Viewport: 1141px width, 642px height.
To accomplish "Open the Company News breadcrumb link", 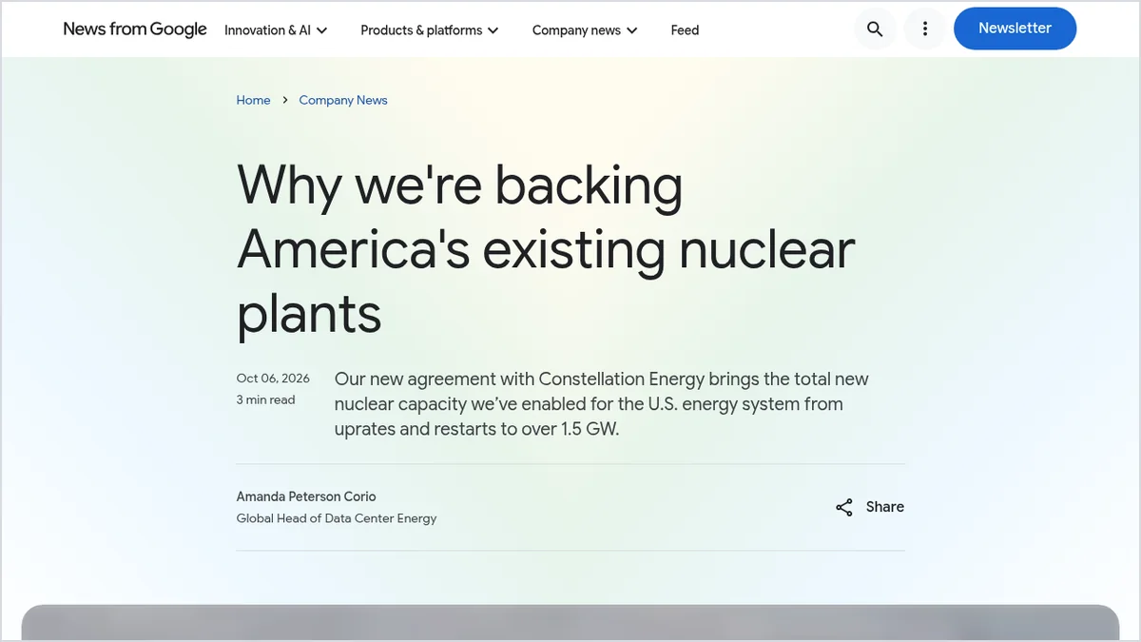I will click(x=343, y=100).
